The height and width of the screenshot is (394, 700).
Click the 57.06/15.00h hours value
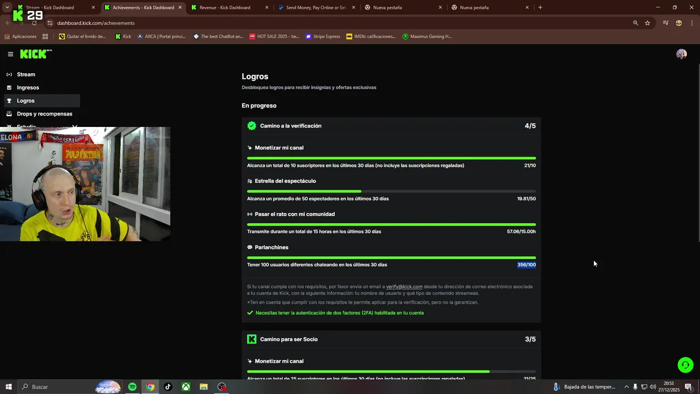[x=521, y=231]
